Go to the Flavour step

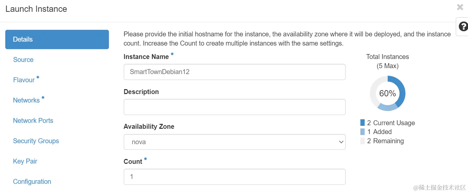(24, 80)
